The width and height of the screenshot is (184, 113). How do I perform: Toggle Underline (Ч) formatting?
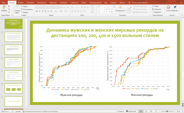[43, 11]
